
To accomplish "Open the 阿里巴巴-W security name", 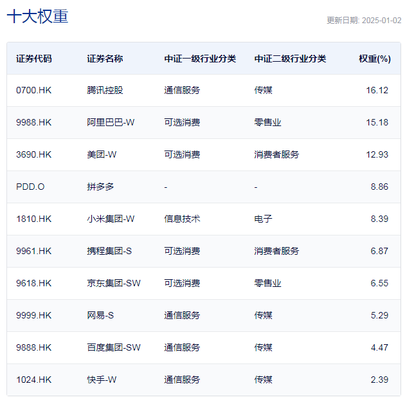I will click(111, 122).
